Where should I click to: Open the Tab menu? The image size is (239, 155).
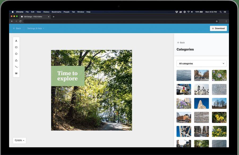(x=73, y=12)
